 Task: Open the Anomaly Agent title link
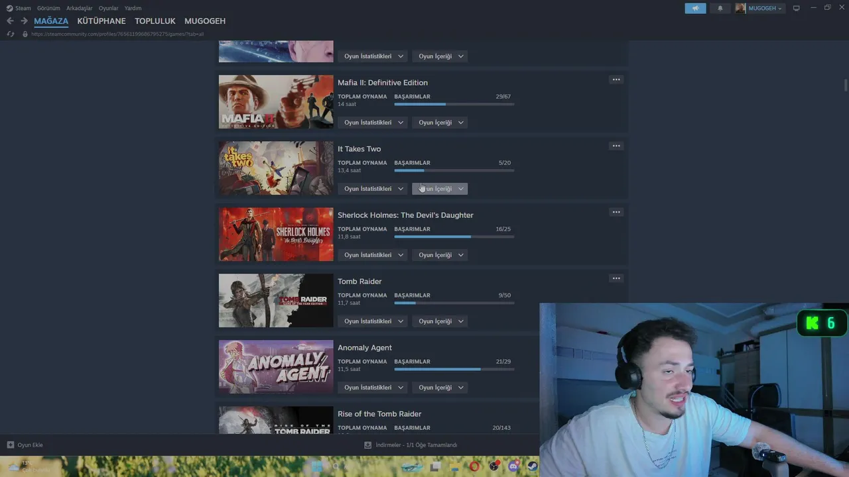click(365, 348)
